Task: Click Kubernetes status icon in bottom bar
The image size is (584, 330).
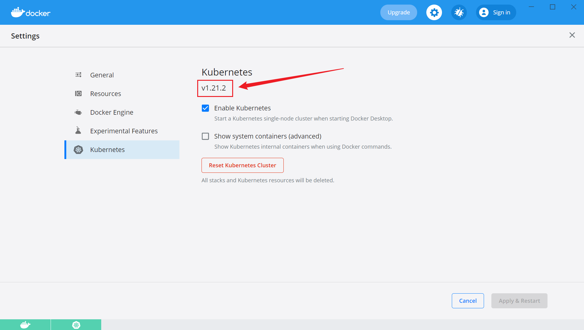Action: pos(76,325)
